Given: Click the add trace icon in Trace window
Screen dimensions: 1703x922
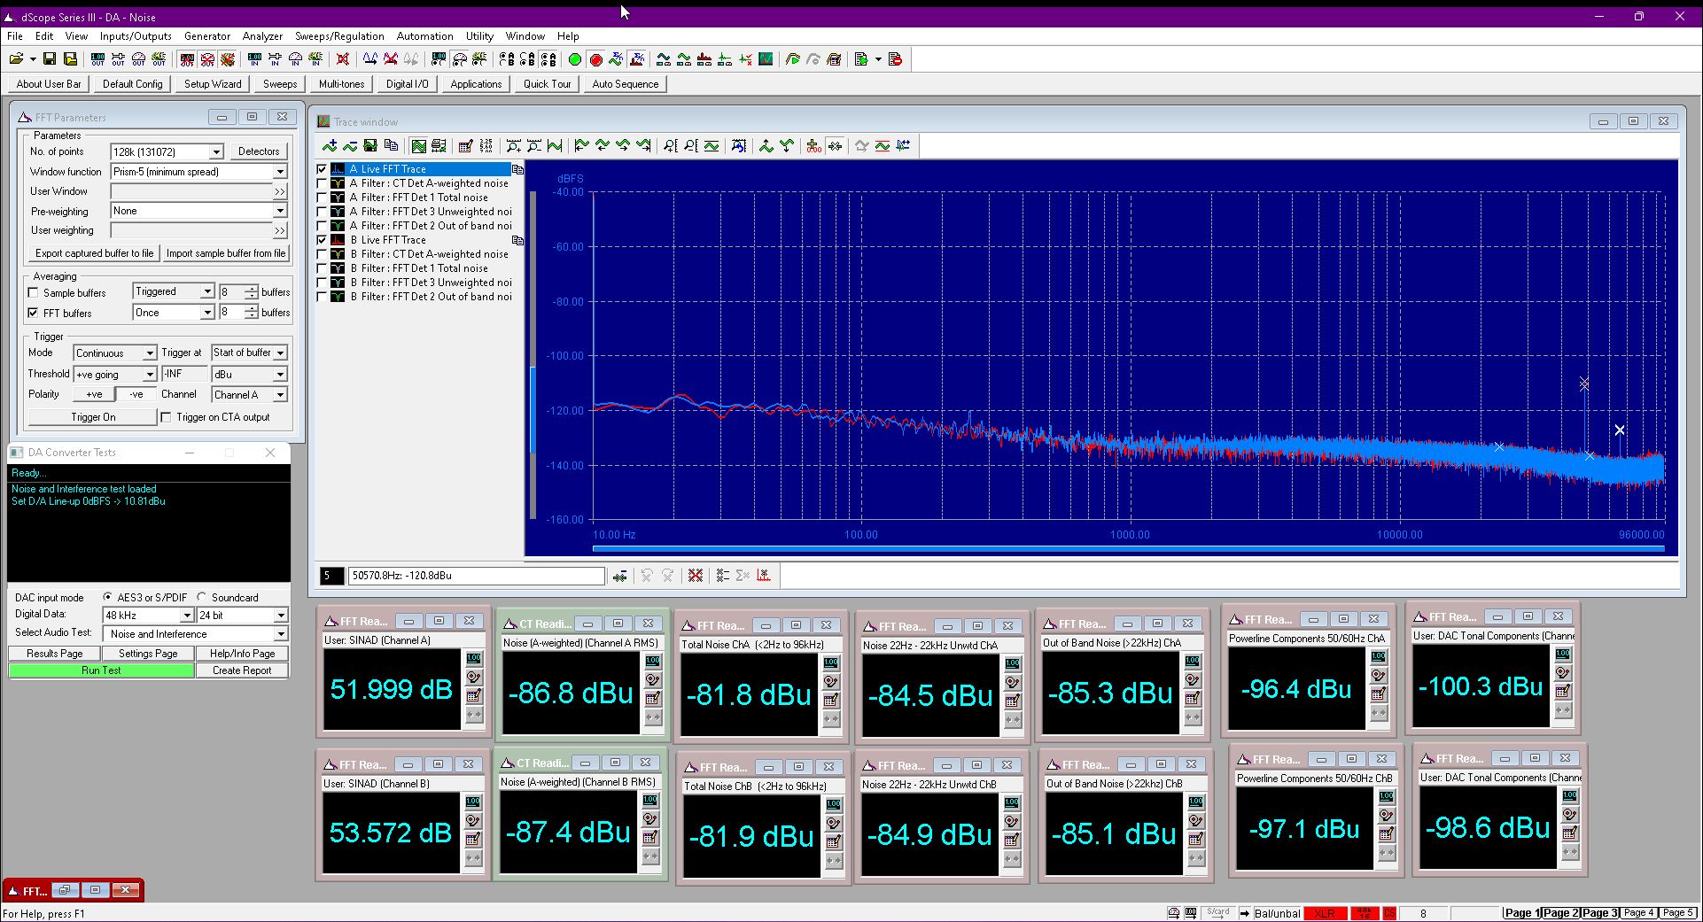Looking at the screenshot, I should pyautogui.click(x=330, y=146).
